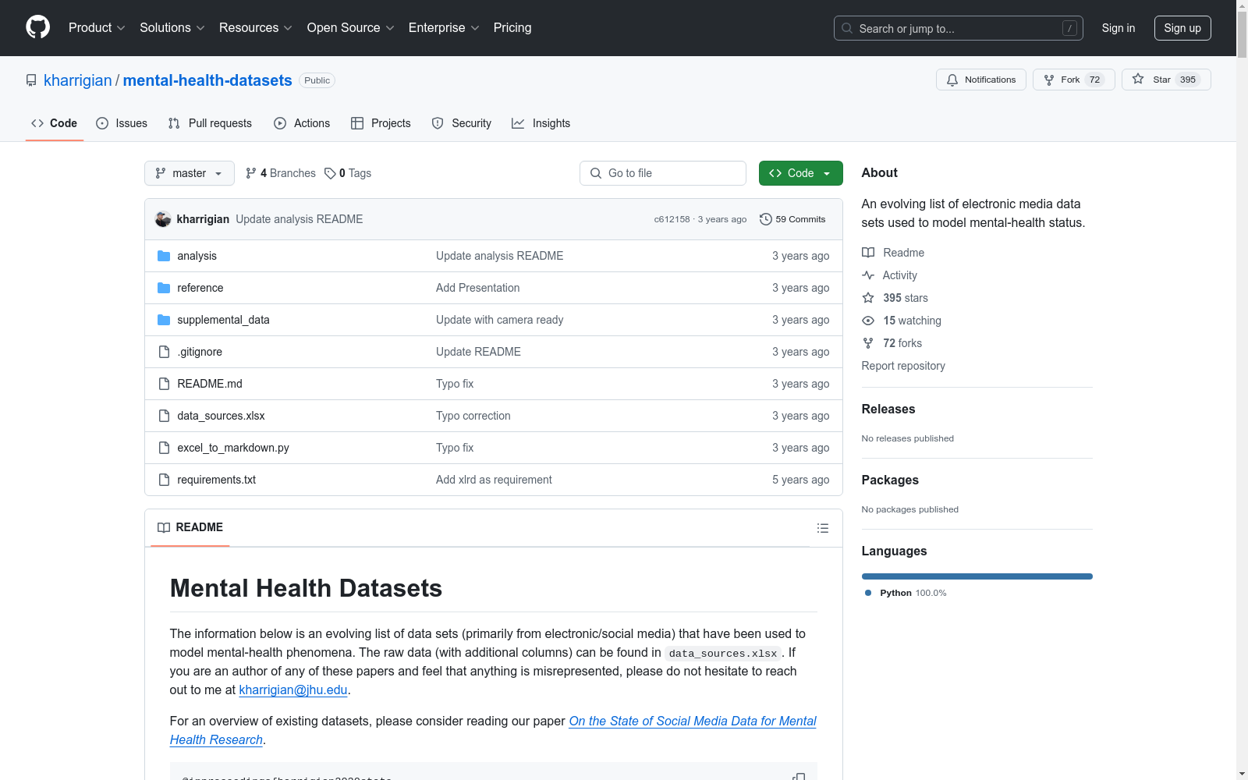Click the data_sources.xlsx file icon
1248x780 pixels.
click(x=164, y=416)
